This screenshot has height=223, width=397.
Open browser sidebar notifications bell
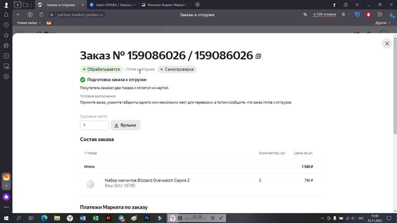(x=6, y=15)
